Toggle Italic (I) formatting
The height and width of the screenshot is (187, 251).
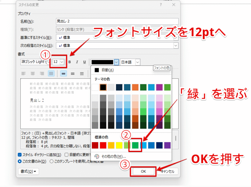pyautogui.click(x=77, y=62)
